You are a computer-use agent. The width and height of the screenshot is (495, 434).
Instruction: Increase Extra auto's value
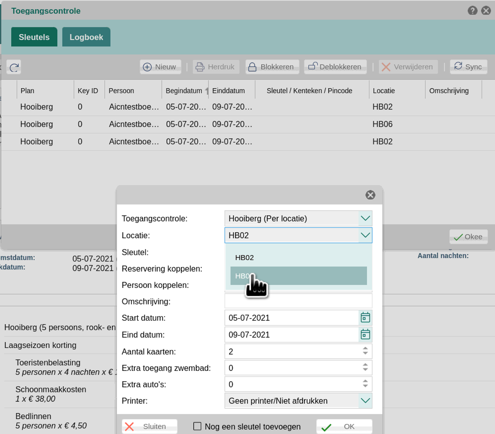[365, 381]
